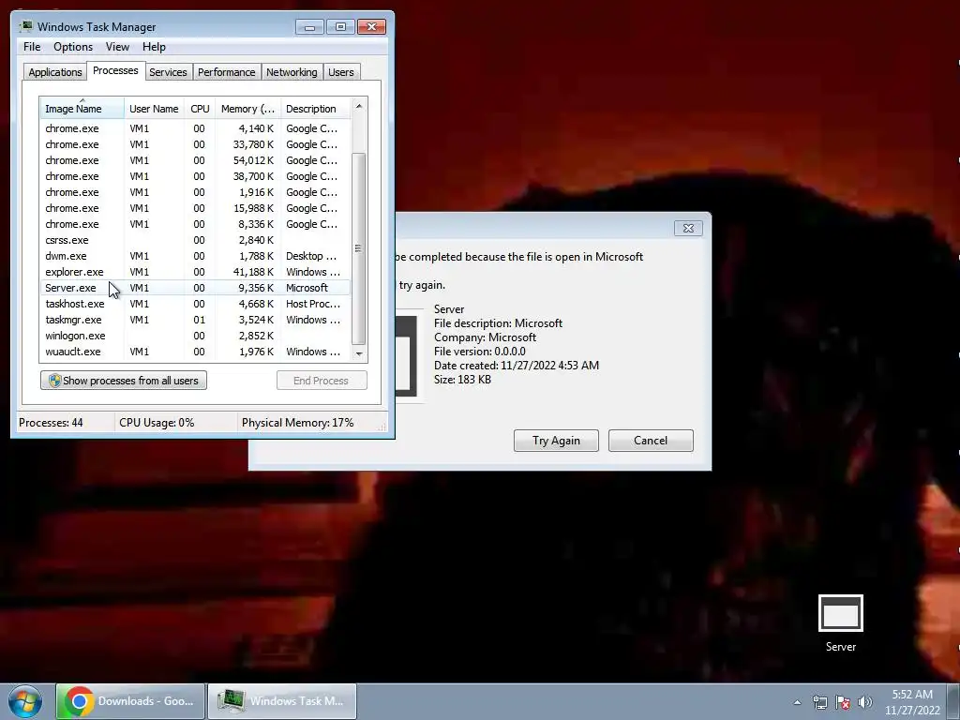Viewport: 960px width, 720px height.
Task: Open Downloads - Google Chrome taskbar button
Action: click(x=130, y=701)
